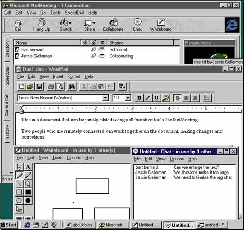This screenshot has height=230, width=244.
Task: Open the Tools menu in NetMeeting
Action: coord(55,13)
